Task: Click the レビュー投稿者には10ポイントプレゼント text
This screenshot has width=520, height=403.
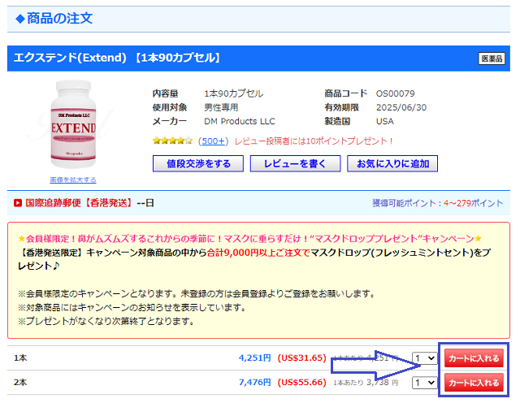Action: pyautogui.click(x=314, y=141)
